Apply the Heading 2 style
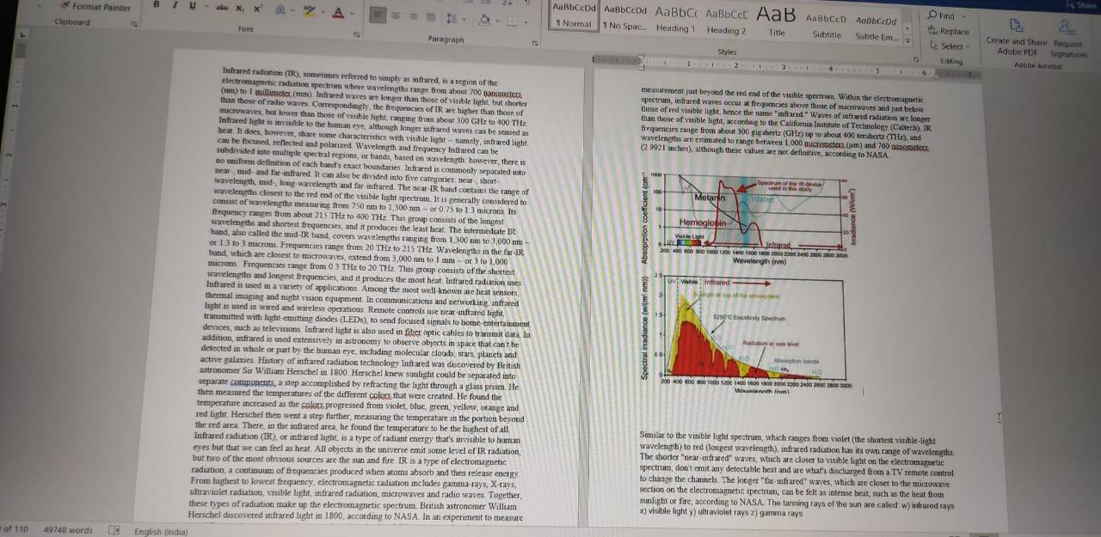This screenshot has width=1101, height=537. (727, 21)
